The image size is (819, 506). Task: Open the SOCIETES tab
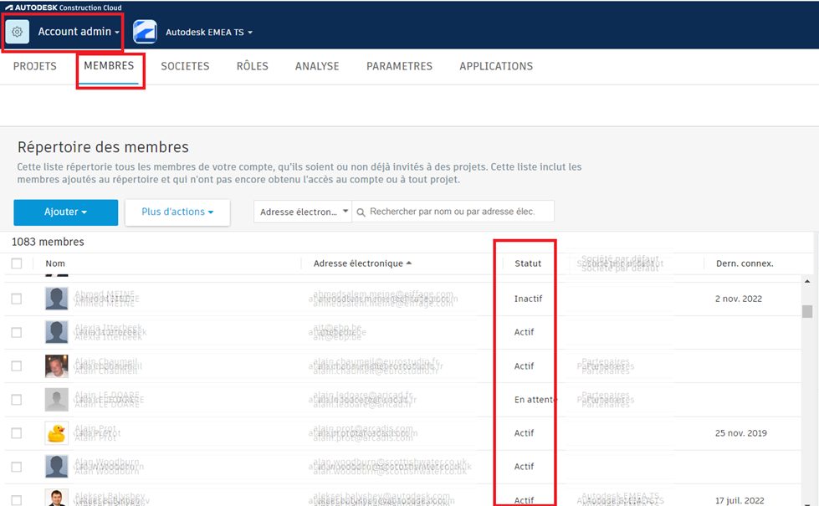(x=185, y=66)
